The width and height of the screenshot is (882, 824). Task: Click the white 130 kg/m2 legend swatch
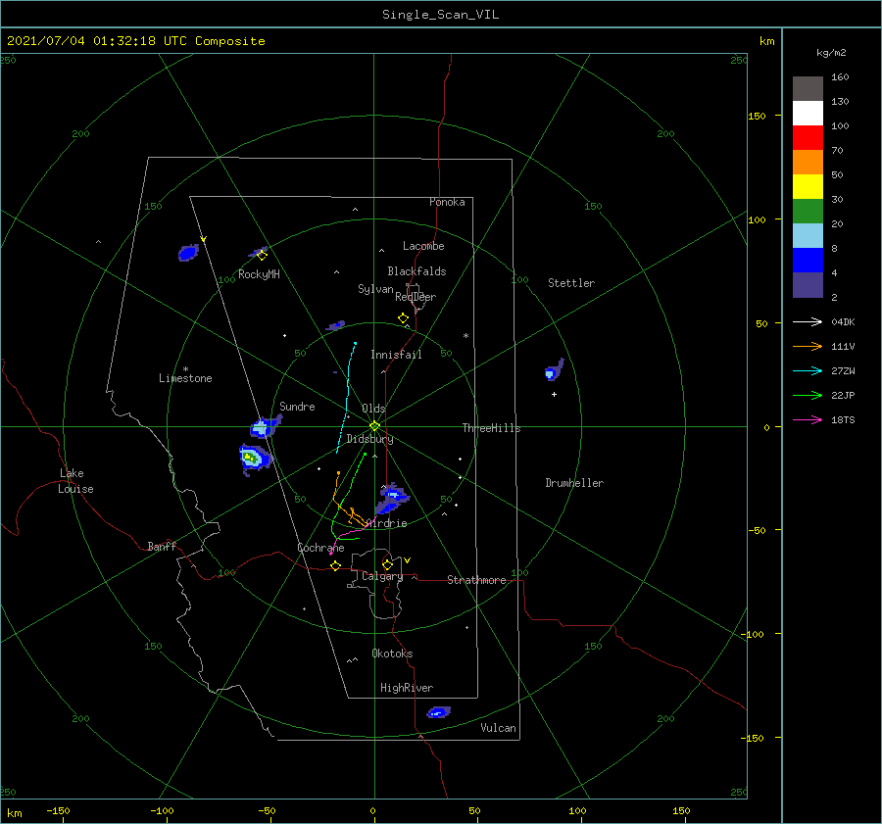(808, 113)
